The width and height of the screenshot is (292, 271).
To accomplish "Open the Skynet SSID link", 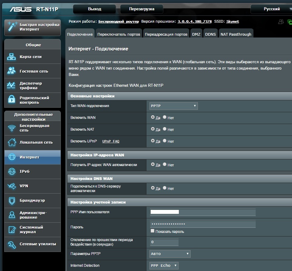I will pyautogui.click(x=233, y=21).
